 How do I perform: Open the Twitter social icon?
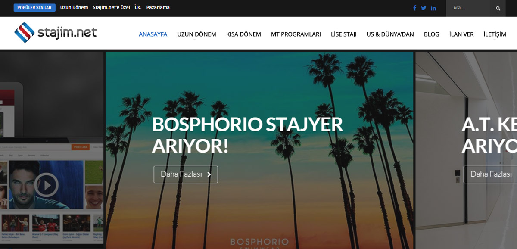click(424, 8)
